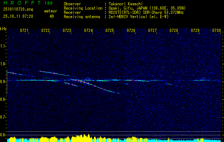The height and width of the screenshot is (142, 224).
Task: Click the red carrier peak near 0726
Action: (x=134, y=80)
